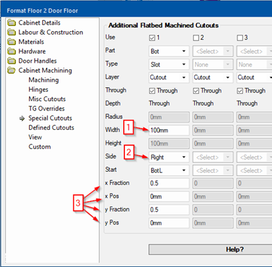Enable the Use 2 cutout checkbox
Image resolution: width=272 pixels, height=267 pixels.
click(196, 38)
